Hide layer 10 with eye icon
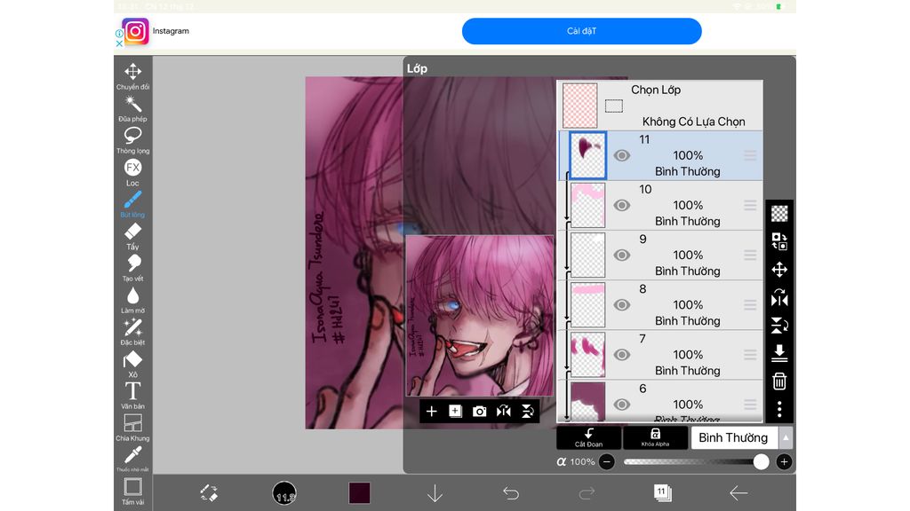The width and height of the screenshot is (910, 511). tap(621, 205)
